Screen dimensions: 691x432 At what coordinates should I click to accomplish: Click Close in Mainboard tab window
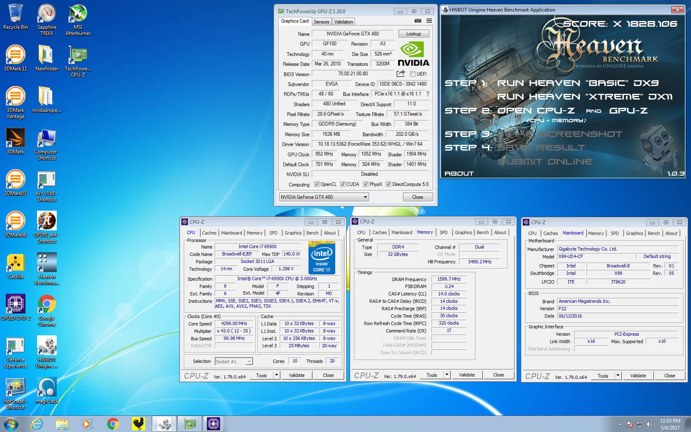670,376
